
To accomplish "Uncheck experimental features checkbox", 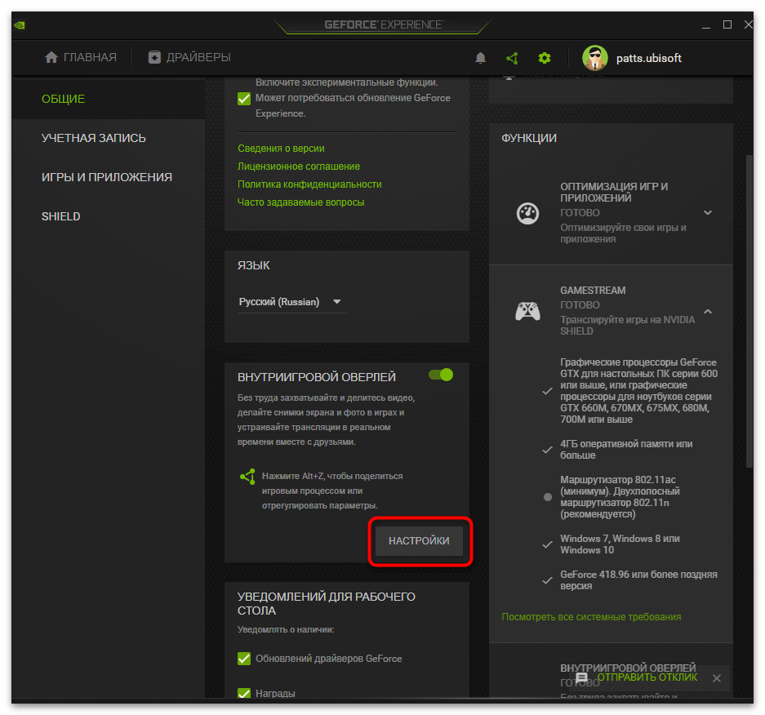I will (244, 99).
